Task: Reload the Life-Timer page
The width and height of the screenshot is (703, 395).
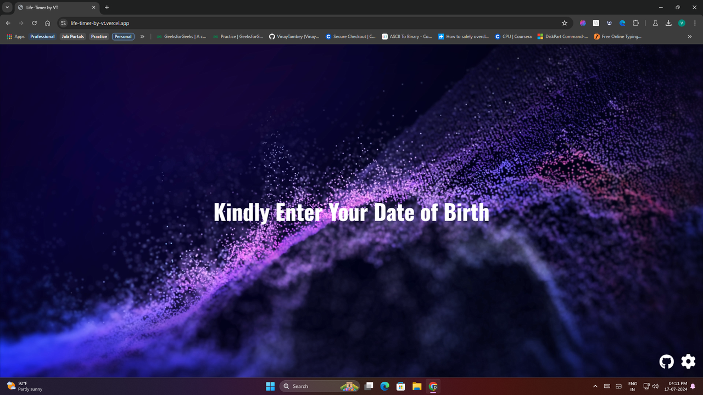Action: click(x=34, y=23)
